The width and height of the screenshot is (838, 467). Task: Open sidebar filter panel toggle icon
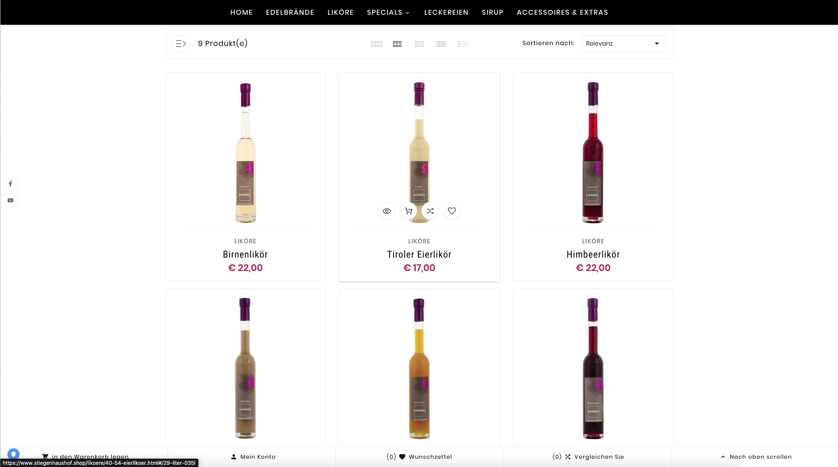click(x=181, y=43)
